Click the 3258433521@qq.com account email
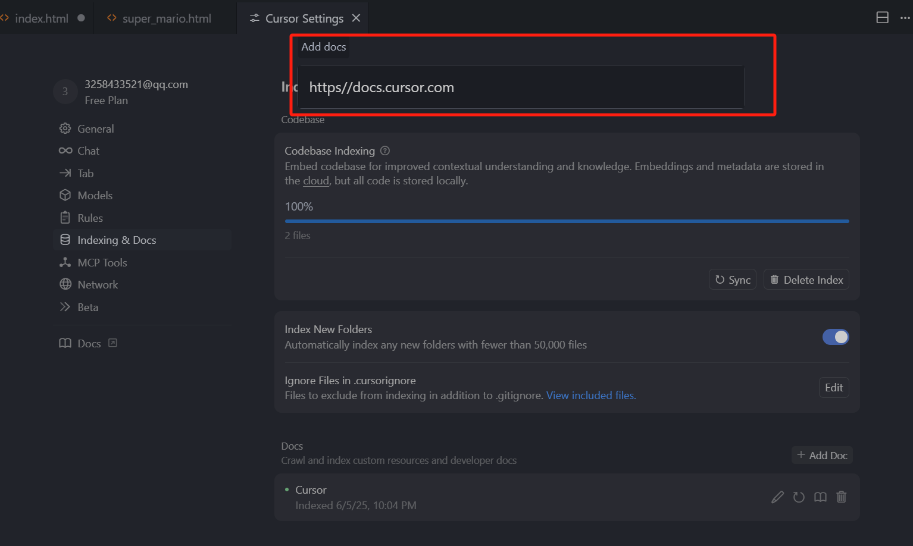The width and height of the screenshot is (913, 546). pyautogui.click(x=136, y=84)
